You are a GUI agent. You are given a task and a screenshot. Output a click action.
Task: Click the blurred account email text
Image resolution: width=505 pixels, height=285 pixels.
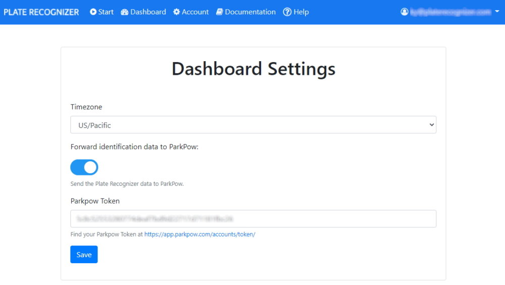coord(450,12)
